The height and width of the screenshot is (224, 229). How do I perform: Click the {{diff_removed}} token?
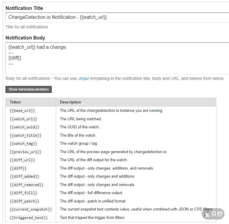coord(26,185)
